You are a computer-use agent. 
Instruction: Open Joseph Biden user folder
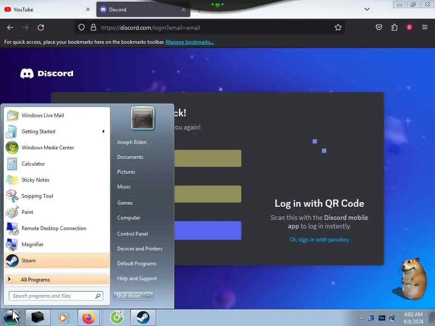[x=132, y=142]
